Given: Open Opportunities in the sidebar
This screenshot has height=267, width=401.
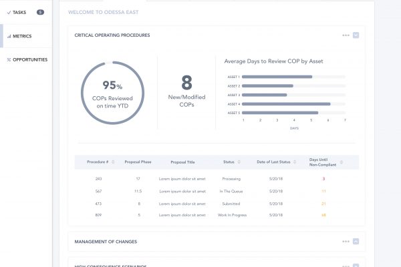Looking at the screenshot, I should (x=26, y=59).
